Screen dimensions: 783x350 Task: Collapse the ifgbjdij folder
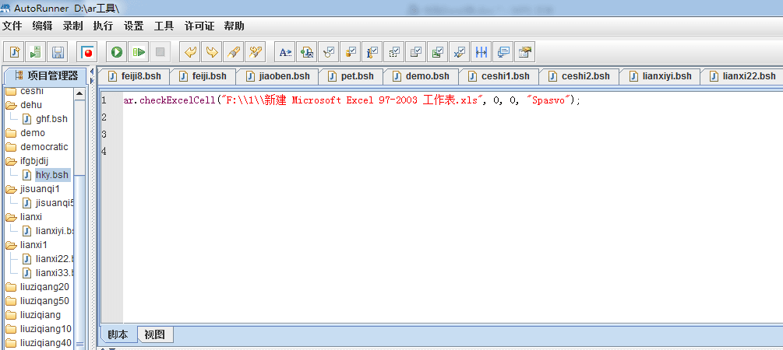pyautogui.click(x=11, y=161)
